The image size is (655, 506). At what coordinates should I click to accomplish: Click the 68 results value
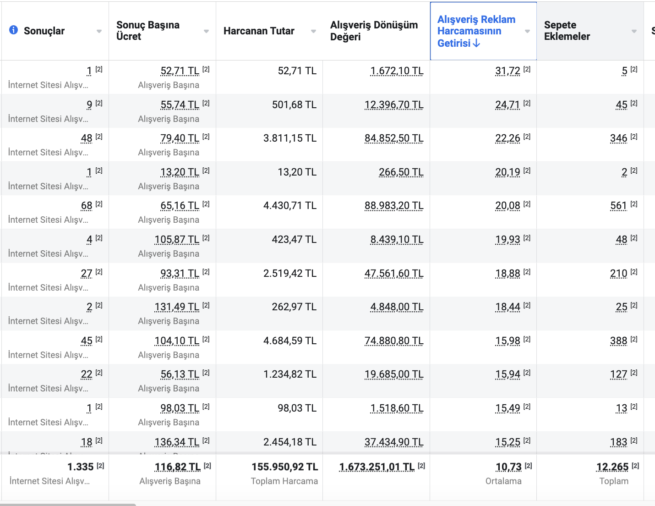(87, 206)
